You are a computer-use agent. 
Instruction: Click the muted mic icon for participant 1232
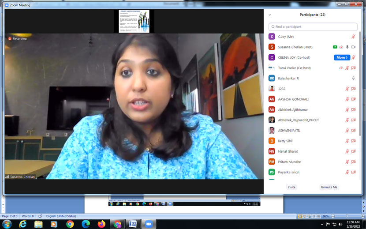(347, 89)
